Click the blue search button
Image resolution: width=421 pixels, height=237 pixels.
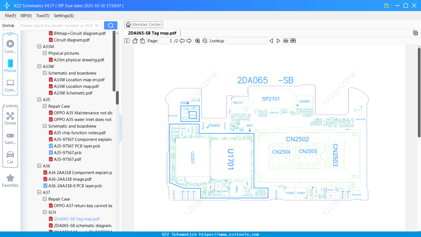pos(111,25)
